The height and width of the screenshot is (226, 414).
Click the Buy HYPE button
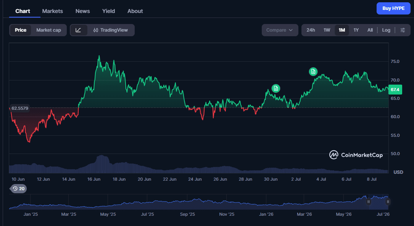click(393, 8)
